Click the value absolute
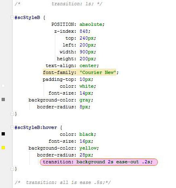 91,24
